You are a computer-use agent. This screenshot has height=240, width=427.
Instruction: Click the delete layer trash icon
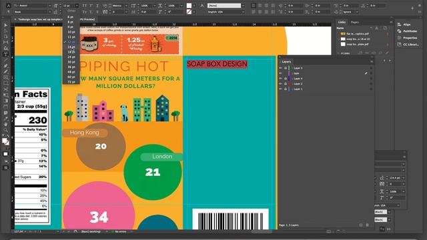point(367,225)
